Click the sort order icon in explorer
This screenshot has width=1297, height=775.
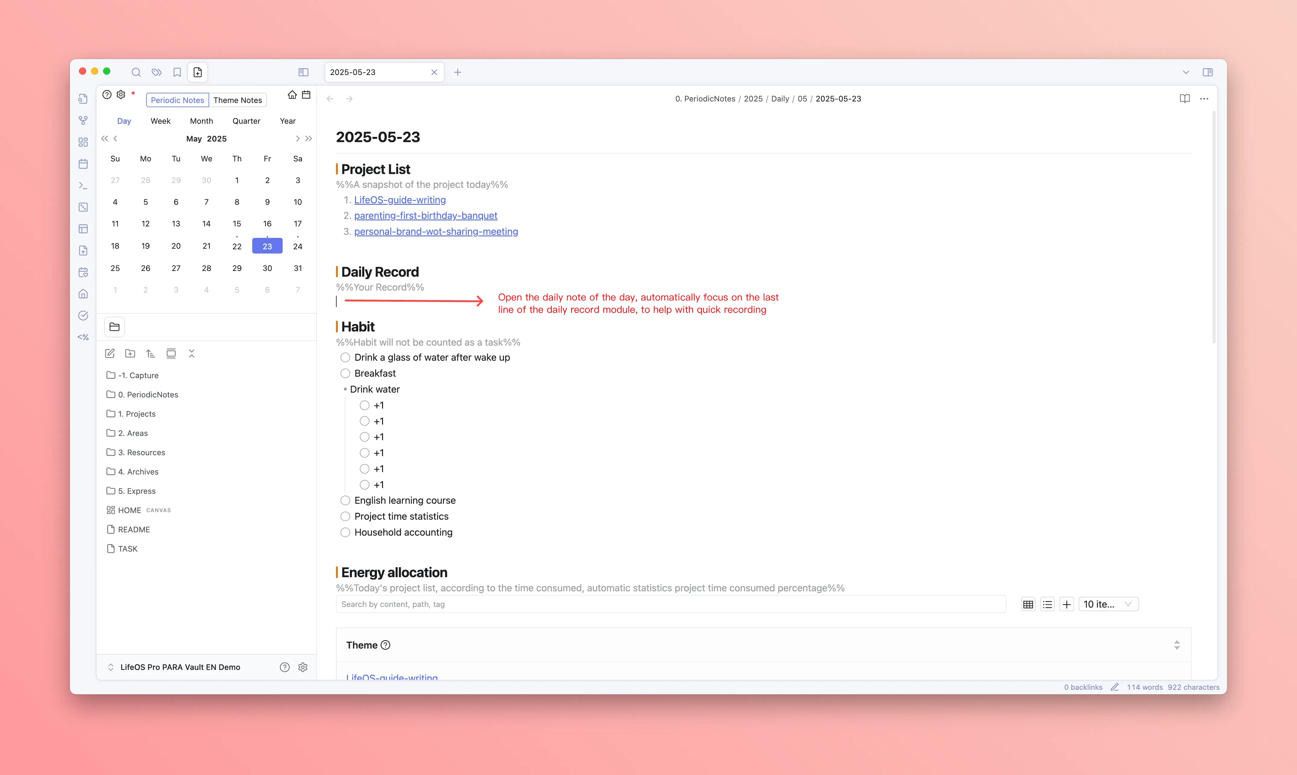(x=150, y=353)
